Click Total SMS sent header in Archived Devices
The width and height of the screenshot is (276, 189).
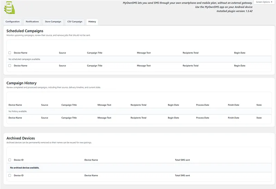pos(182,160)
